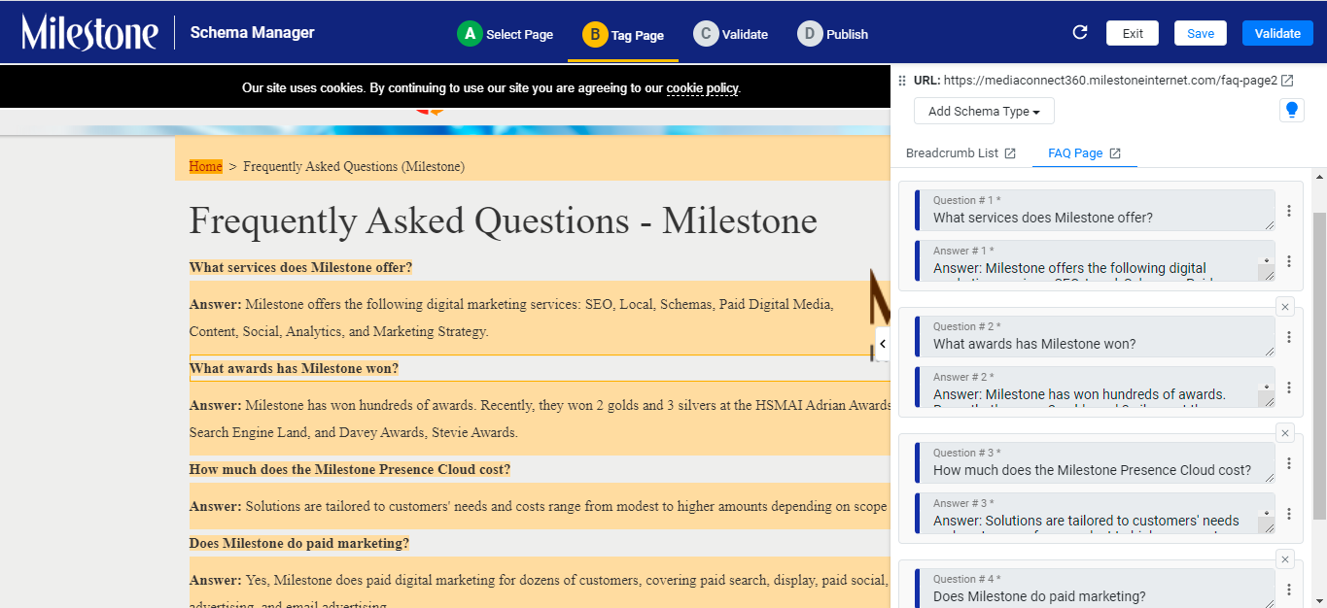This screenshot has width=1327, height=608.
Task: Click the blue Validate button
Action: pyautogui.click(x=1277, y=33)
